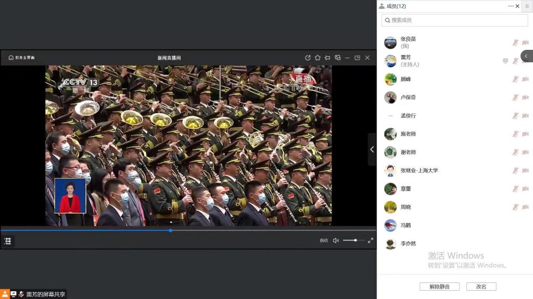Open the three-dots more menu in members header
Image resolution: width=533 pixels, height=299 pixels.
point(511,6)
